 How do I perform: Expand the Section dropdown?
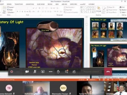[x=11, y=12]
